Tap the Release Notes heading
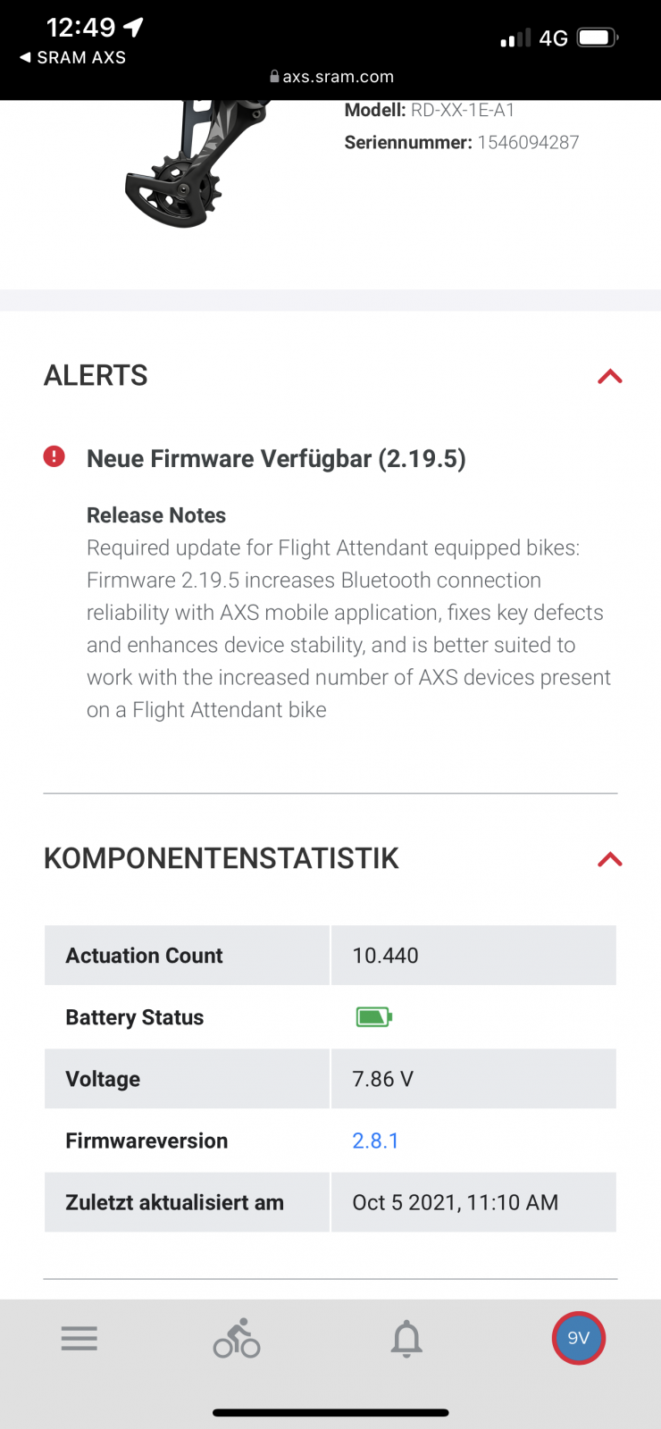The image size is (661, 1429). coord(156,515)
